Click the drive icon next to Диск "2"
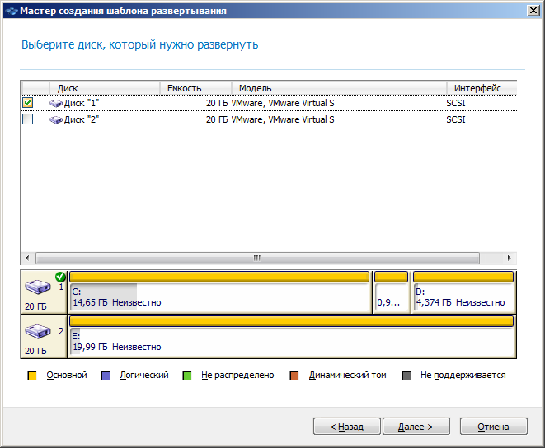The image size is (545, 448). click(x=55, y=119)
